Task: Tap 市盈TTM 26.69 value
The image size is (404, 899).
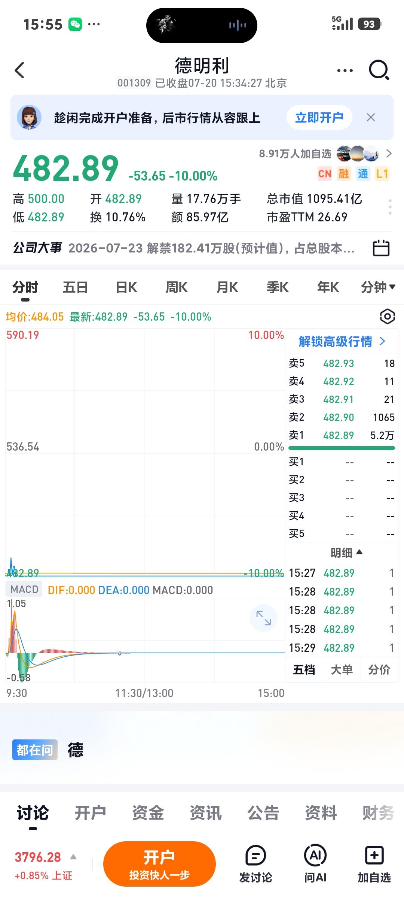Action: (x=307, y=217)
